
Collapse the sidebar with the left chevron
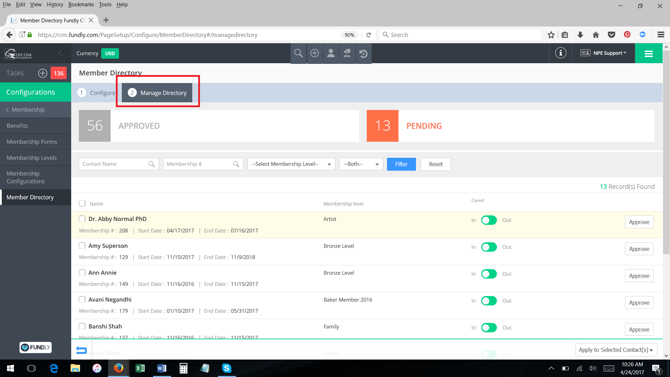(x=61, y=53)
